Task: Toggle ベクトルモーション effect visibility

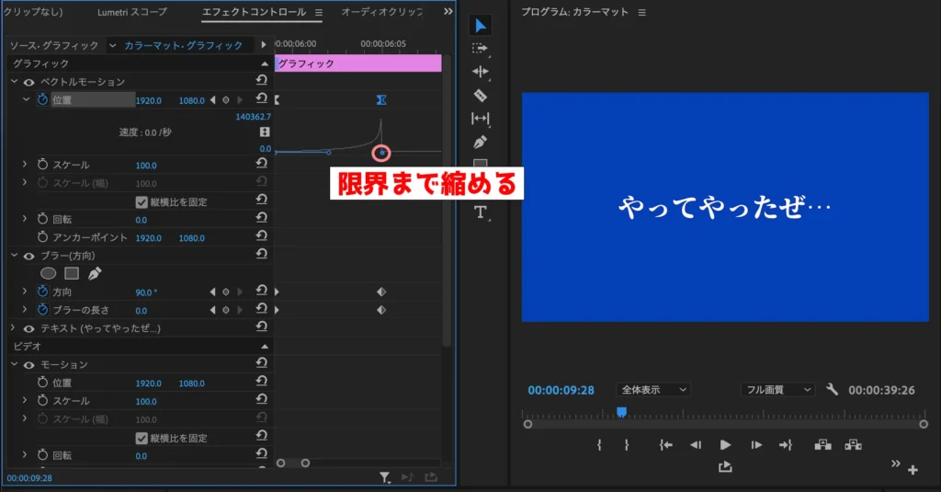Action: click(28, 82)
